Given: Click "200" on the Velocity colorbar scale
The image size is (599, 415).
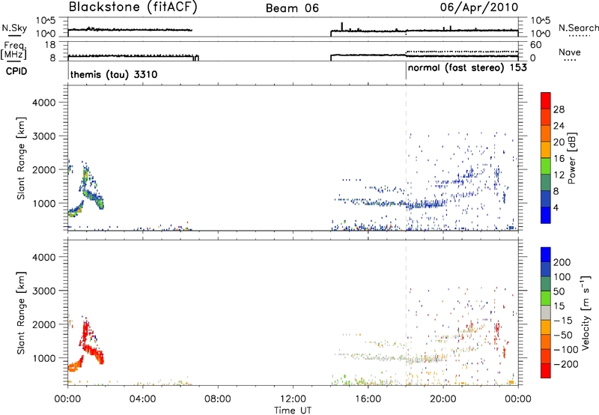Looking at the screenshot, I should pyautogui.click(x=562, y=262).
